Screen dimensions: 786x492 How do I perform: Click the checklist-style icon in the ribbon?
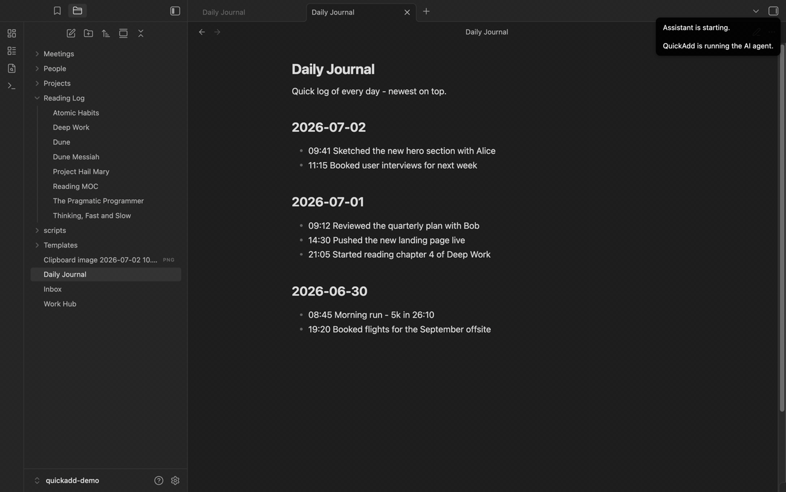(x=11, y=51)
